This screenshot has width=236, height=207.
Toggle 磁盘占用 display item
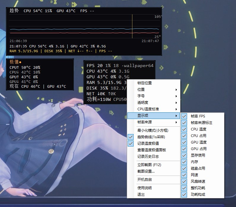(x=202, y=168)
